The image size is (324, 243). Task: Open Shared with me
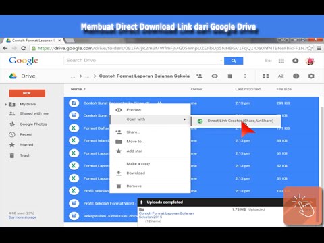tap(34, 113)
